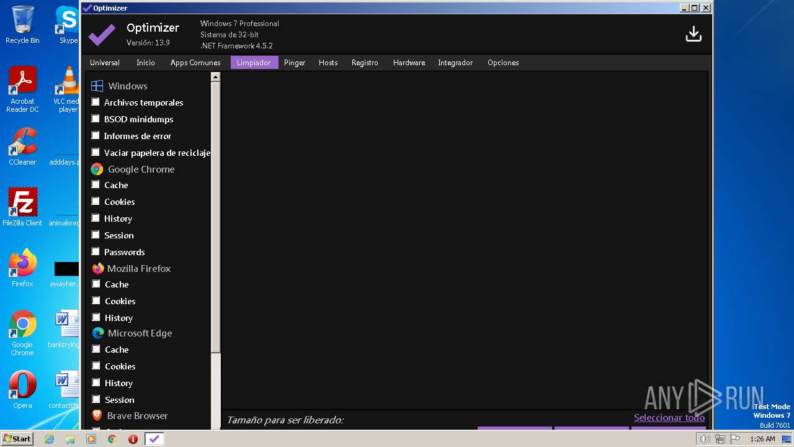Open Firefox desktop shortcut
794x447 pixels.
click(x=22, y=268)
